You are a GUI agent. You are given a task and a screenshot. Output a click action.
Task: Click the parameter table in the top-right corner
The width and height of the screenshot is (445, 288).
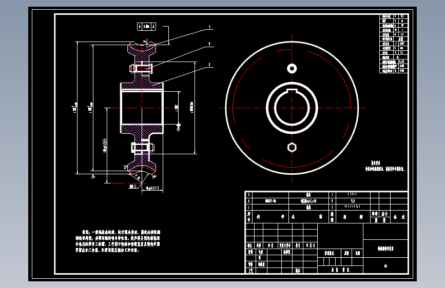click(x=394, y=44)
